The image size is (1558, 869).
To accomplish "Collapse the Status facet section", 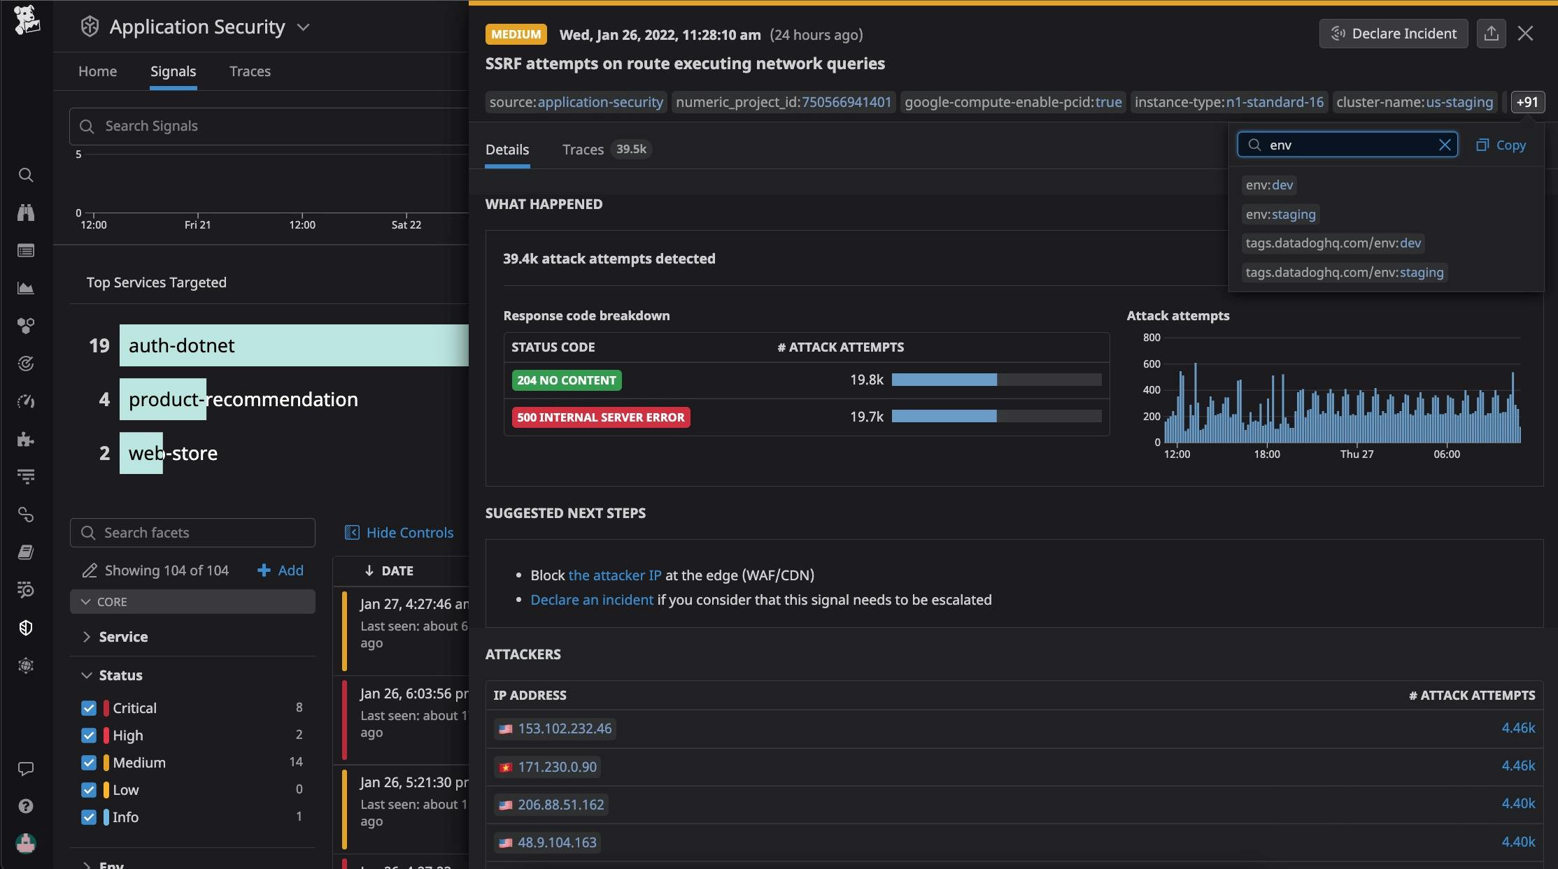I will point(85,675).
